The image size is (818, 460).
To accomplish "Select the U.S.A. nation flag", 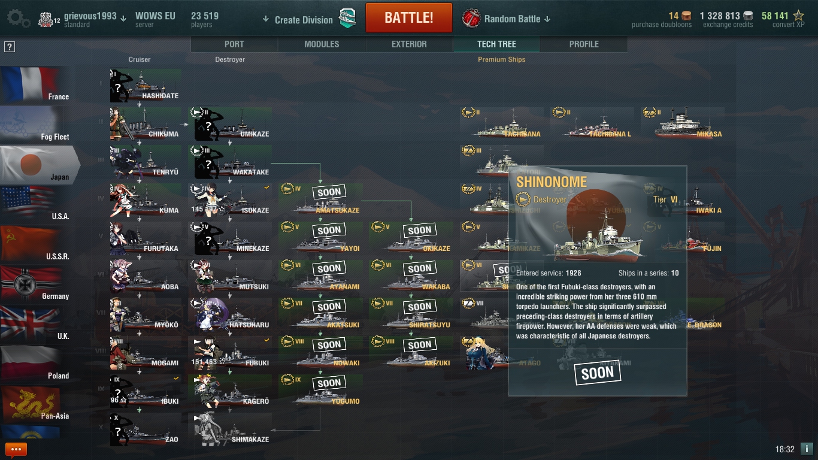I will (35, 204).
